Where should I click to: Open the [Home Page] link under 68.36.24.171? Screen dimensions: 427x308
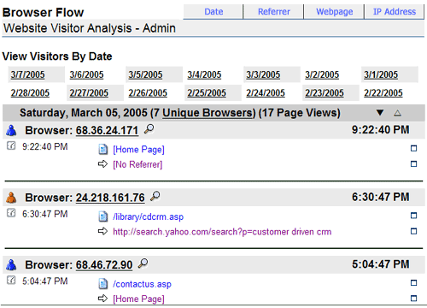[138, 150]
